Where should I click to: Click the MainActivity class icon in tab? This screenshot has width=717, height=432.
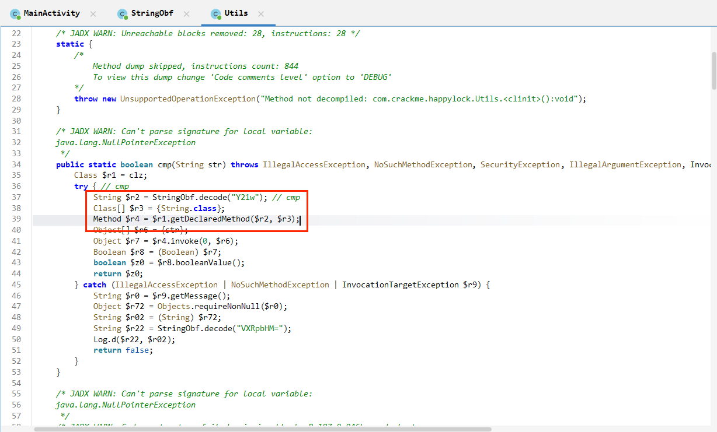(15, 13)
